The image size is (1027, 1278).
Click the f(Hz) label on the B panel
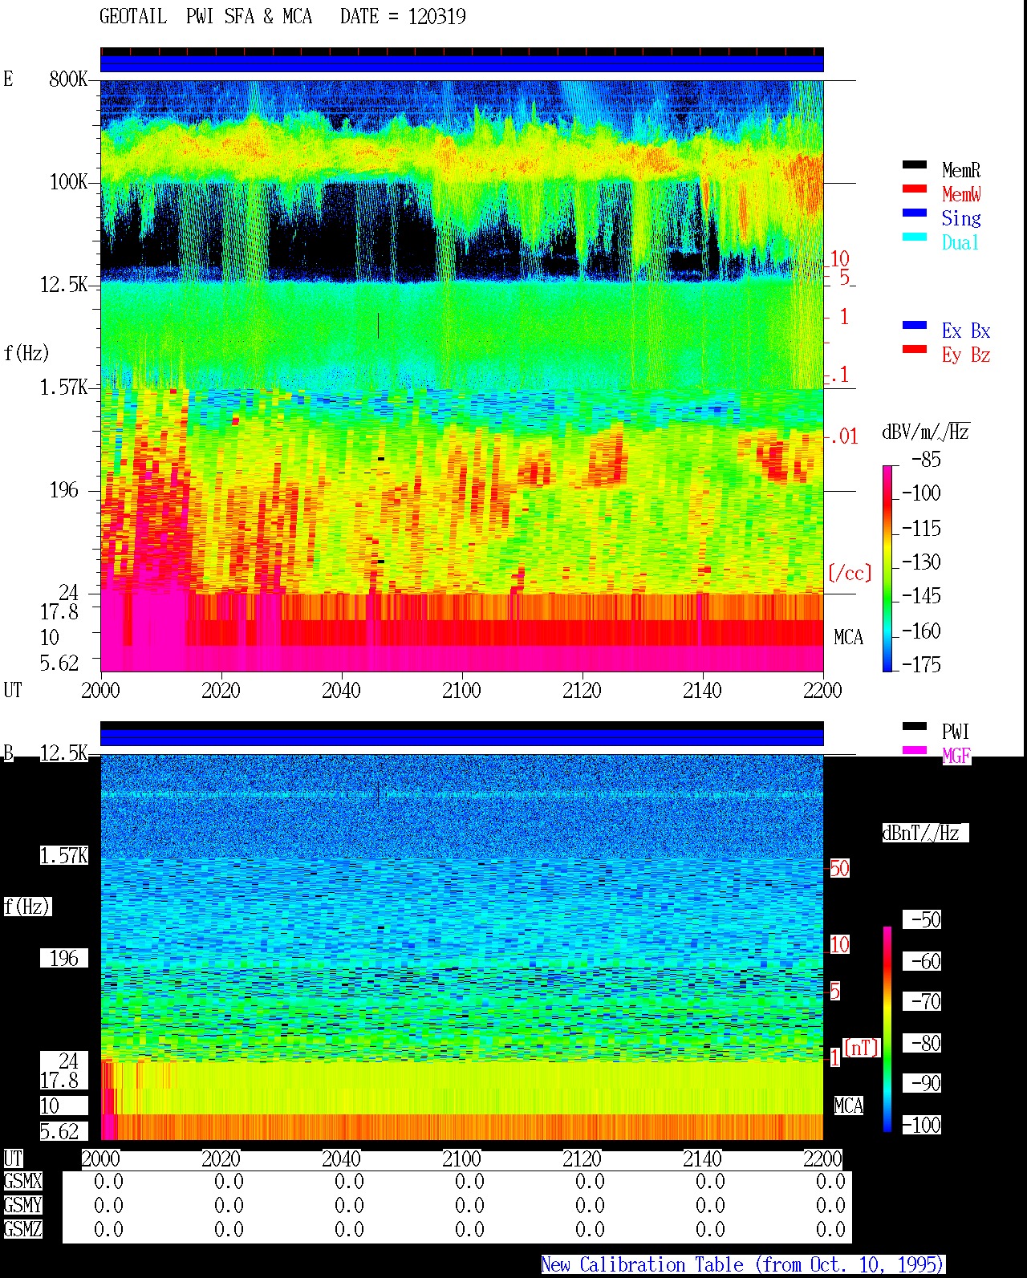pyautogui.click(x=26, y=907)
